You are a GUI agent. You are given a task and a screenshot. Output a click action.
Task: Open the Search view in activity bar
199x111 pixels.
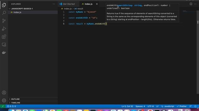pyautogui.click(x=4, y=13)
